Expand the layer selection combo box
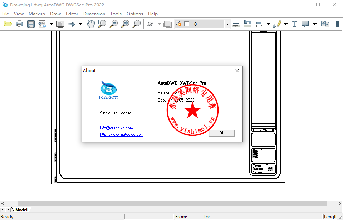This screenshot has width=343, height=220. [x=227, y=24]
